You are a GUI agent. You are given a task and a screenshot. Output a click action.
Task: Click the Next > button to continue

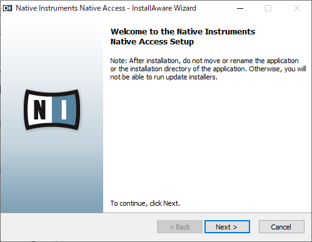227,227
